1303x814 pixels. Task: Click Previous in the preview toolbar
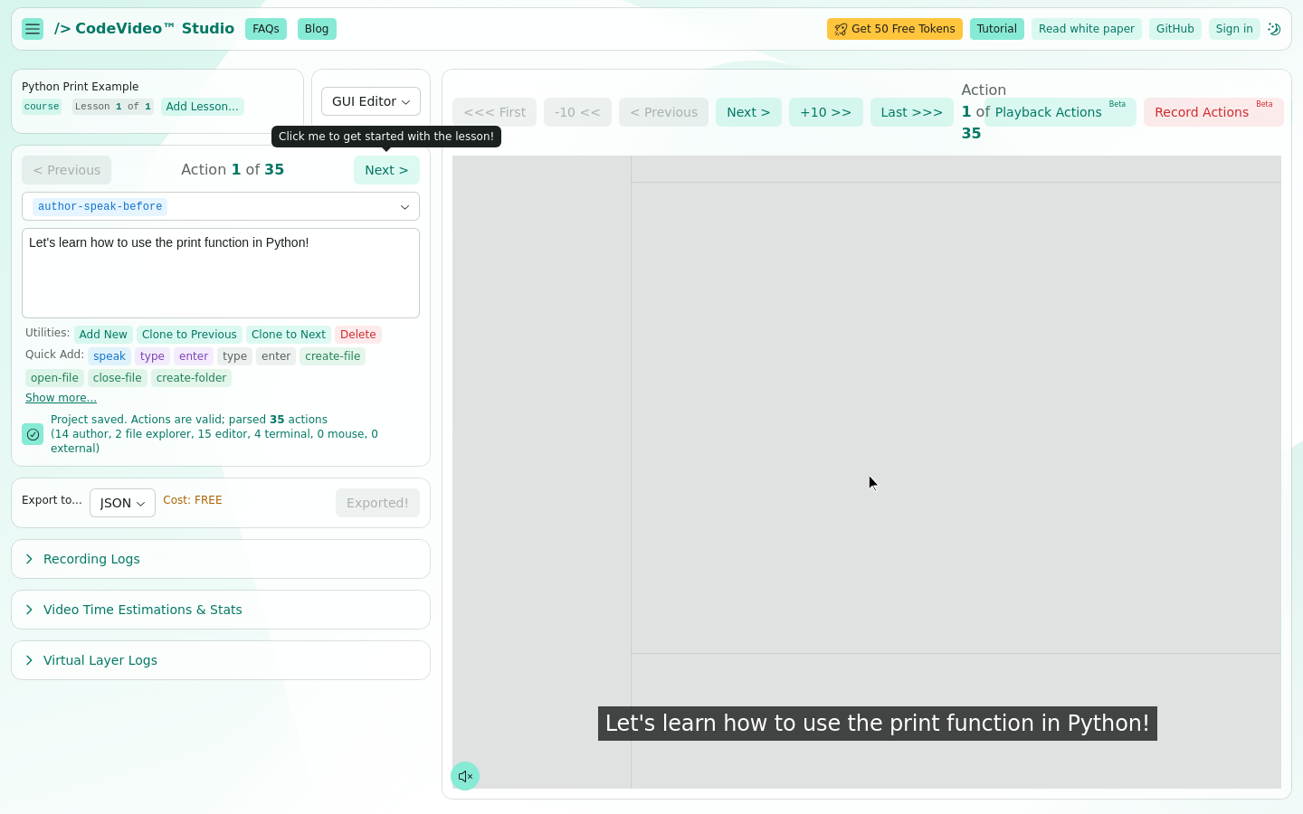point(664,112)
